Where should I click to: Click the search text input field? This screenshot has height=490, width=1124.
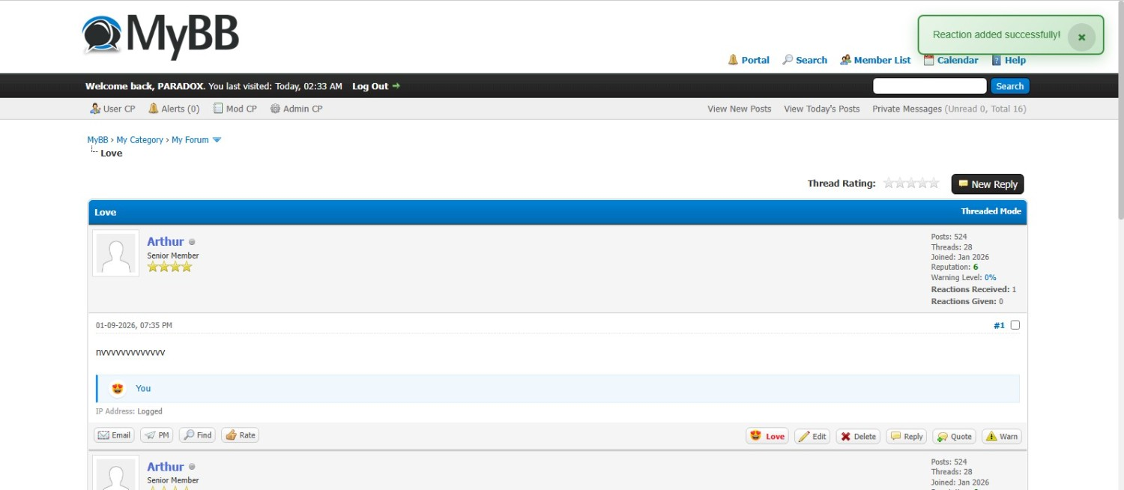click(929, 86)
